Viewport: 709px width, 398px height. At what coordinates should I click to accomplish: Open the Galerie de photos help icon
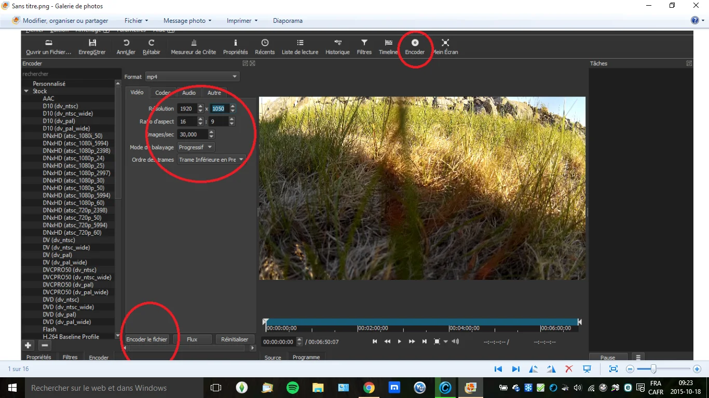point(695,20)
